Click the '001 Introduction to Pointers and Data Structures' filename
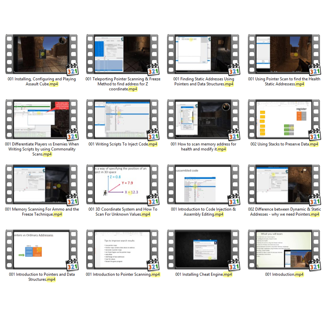The image size is (324, 324). pos(42,277)
